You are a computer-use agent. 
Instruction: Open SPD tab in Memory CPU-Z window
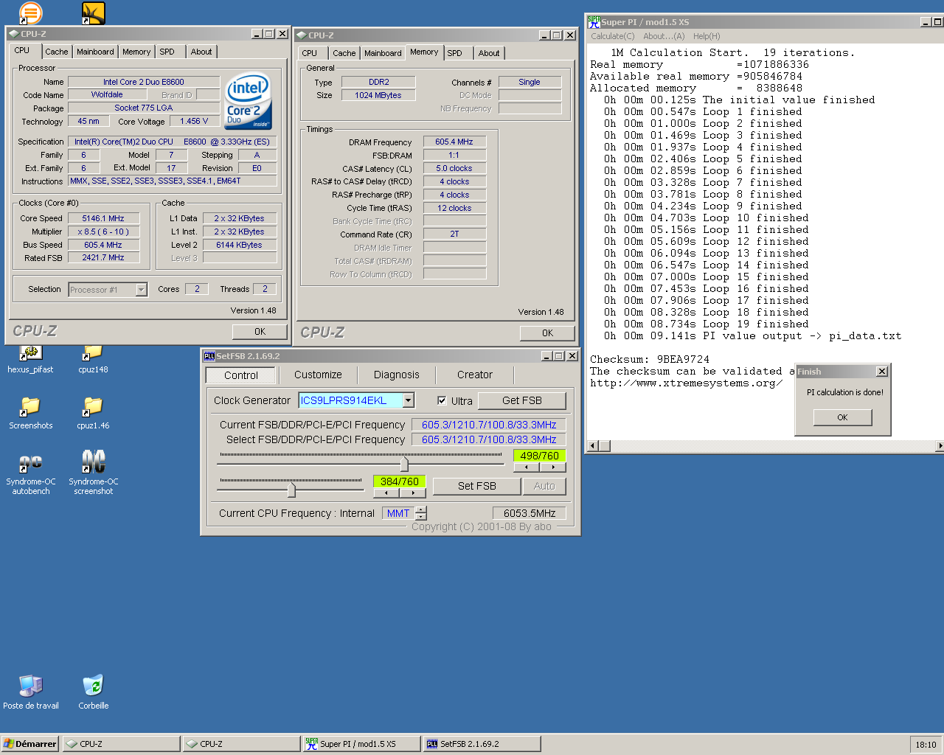click(x=455, y=53)
